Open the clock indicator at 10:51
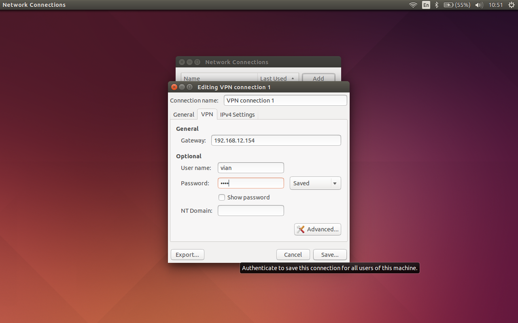This screenshot has width=518, height=323. click(x=495, y=5)
